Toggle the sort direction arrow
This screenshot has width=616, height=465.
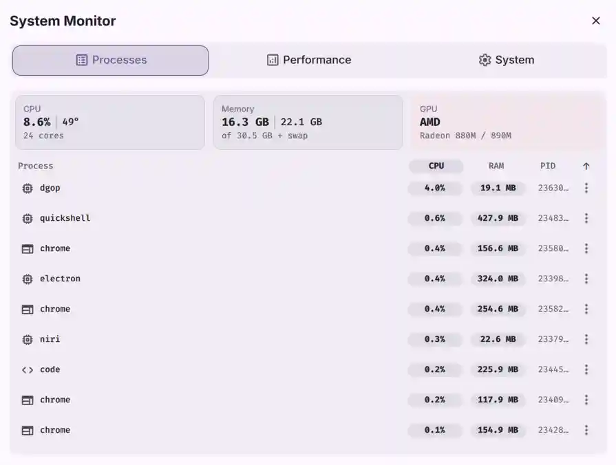click(586, 166)
